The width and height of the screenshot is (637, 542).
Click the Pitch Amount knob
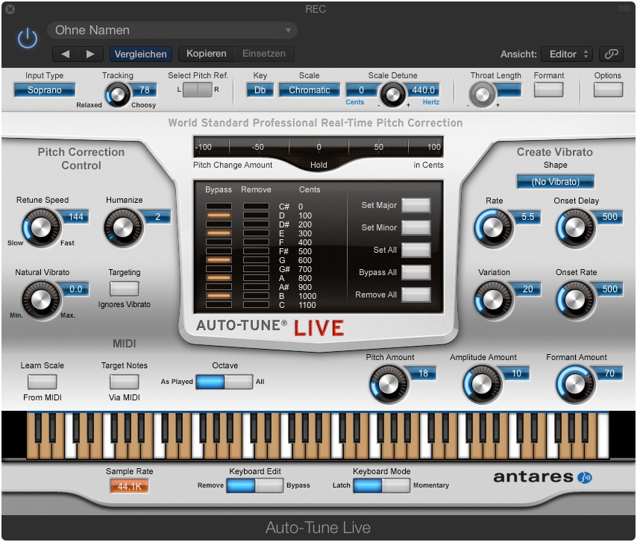click(x=389, y=384)
